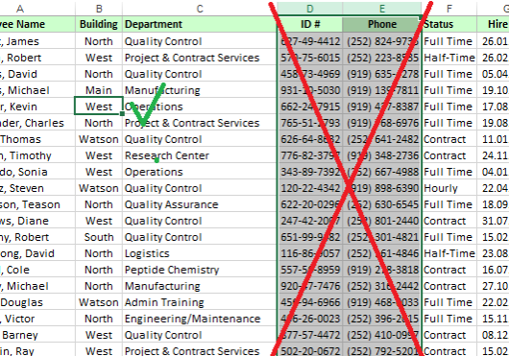Select Operations department in Sonia's row
The image size is (509, 356).
pos(200,172)
